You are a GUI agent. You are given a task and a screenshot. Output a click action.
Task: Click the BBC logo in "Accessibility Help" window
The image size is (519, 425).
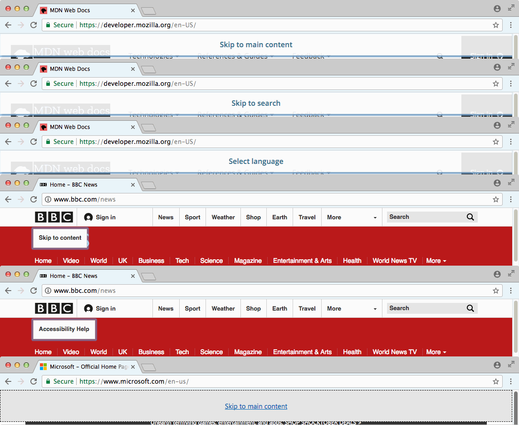point(54,308)
